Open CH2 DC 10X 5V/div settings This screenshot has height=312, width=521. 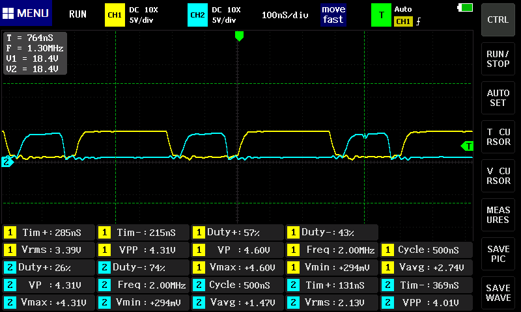click(x=226, y=15)
